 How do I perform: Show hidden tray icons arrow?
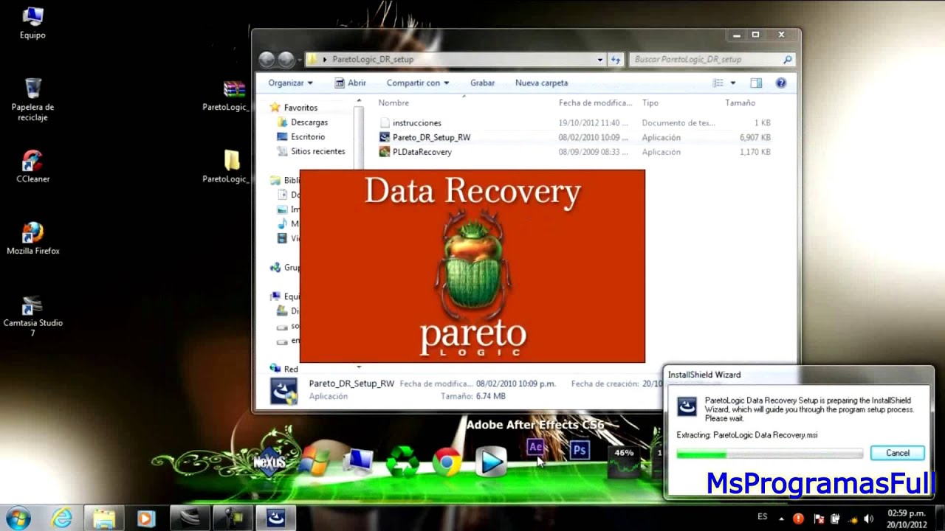pyautogui.click(x=781, y=519)
